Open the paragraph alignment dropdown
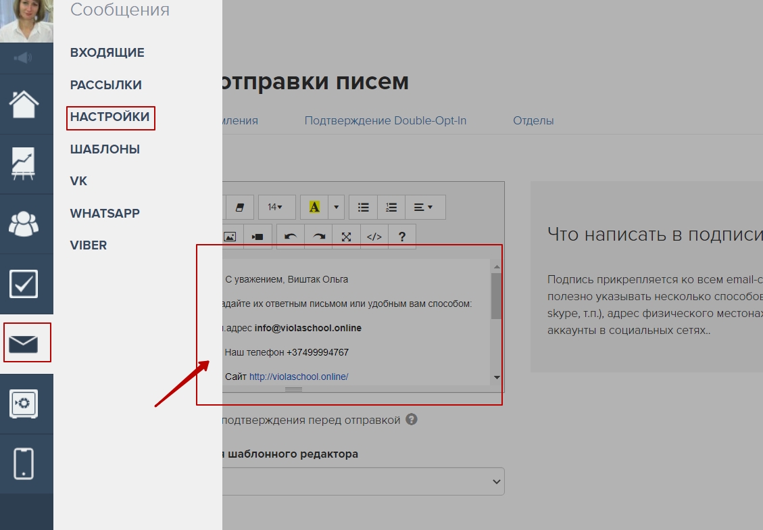Viewport: 763px width, 530px height. [424, 207]
